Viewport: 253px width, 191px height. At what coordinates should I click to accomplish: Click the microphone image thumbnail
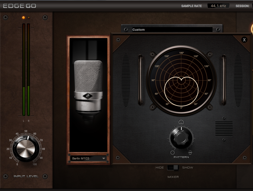(89, 95)
